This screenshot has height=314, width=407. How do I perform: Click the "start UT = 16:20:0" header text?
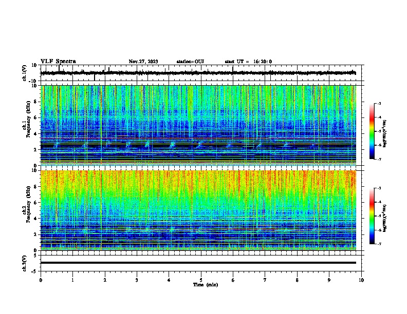(x=248, y=62)
